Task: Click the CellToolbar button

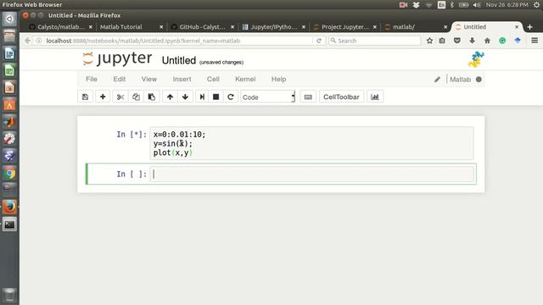Action: 341,97
